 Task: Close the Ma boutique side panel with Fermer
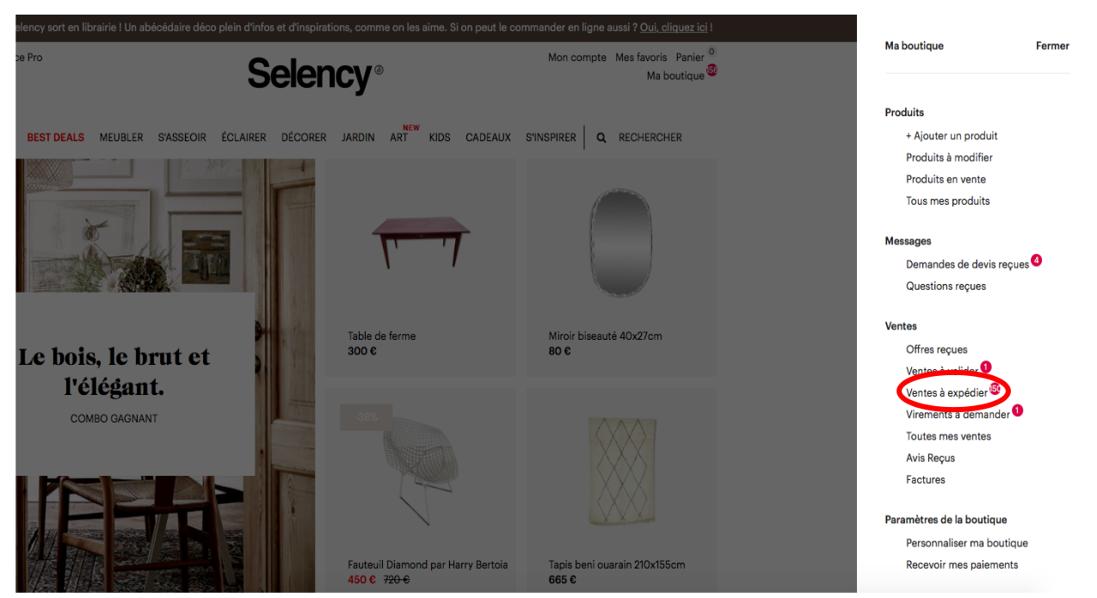point(1052,46)
